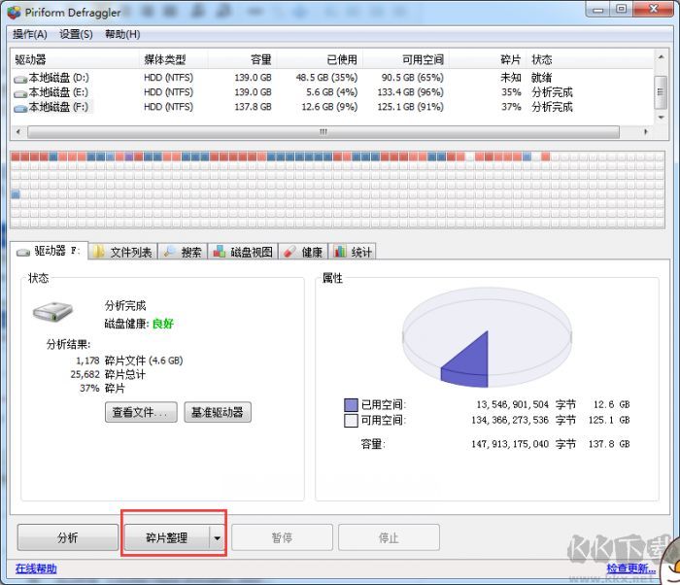Click the purple 已用空间 color swatch
680x585 pixels.
click(351, 404)
